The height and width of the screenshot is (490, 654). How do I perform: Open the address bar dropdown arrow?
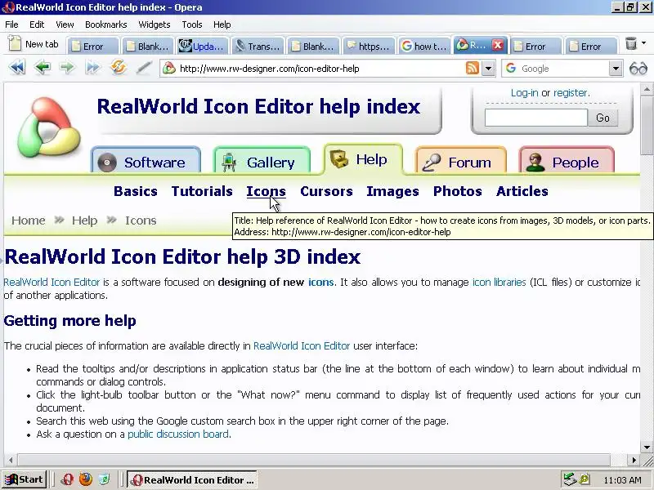(488, 69)
